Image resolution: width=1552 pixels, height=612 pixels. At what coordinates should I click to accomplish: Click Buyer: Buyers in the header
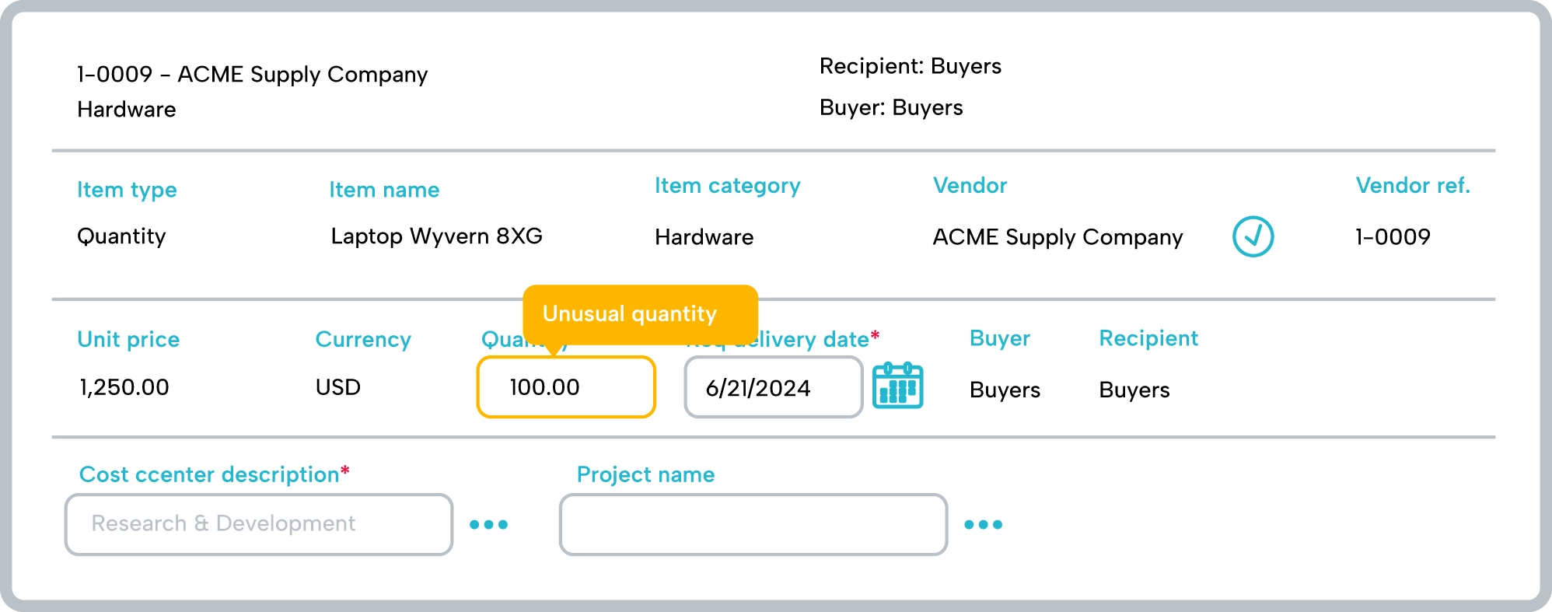point(891,107)
